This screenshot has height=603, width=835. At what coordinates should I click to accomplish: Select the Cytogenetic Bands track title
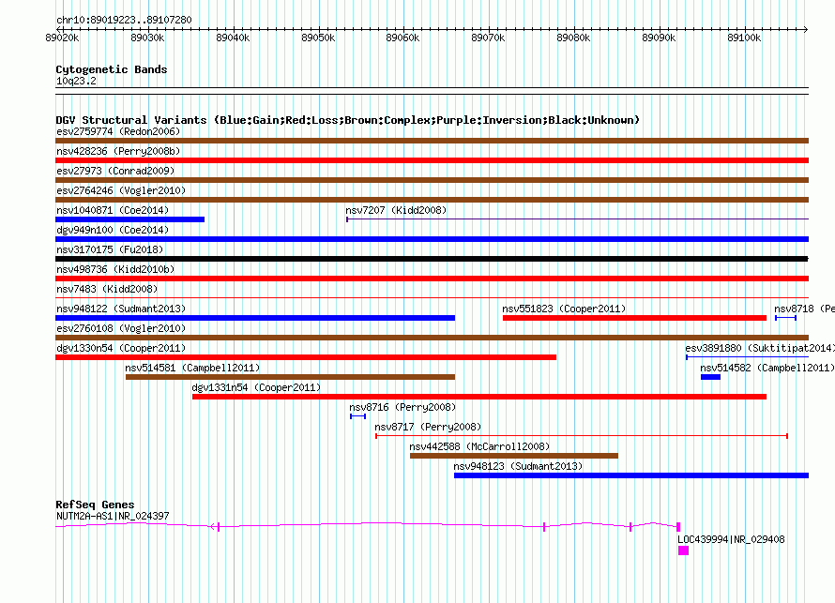tap(112, 69)
